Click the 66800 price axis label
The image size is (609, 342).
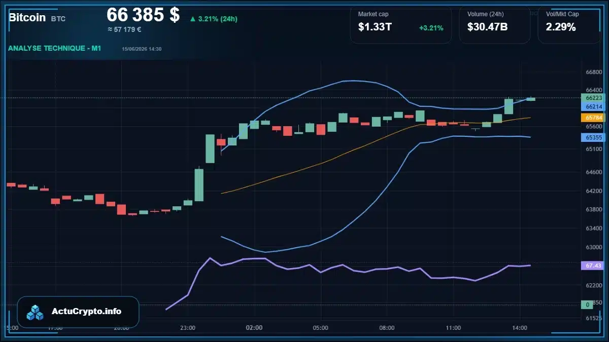coord(594,72)
